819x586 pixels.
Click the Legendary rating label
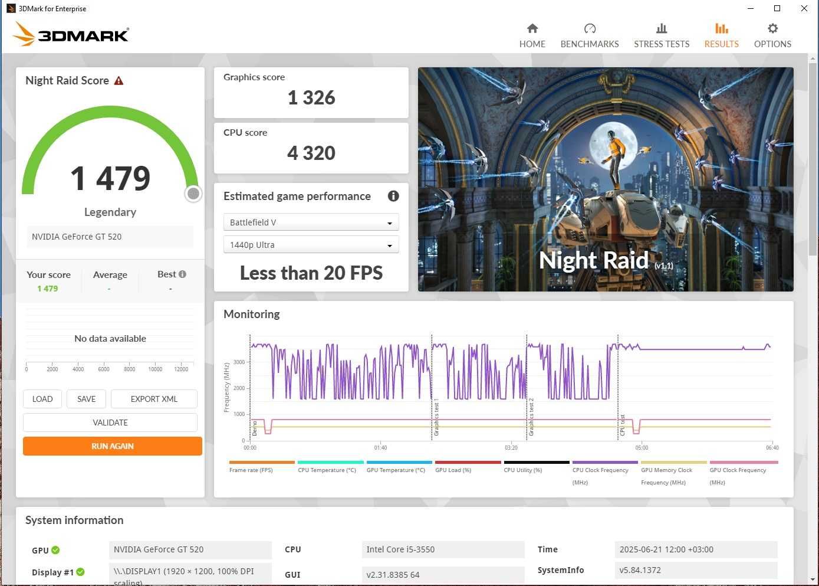point(110,212)
